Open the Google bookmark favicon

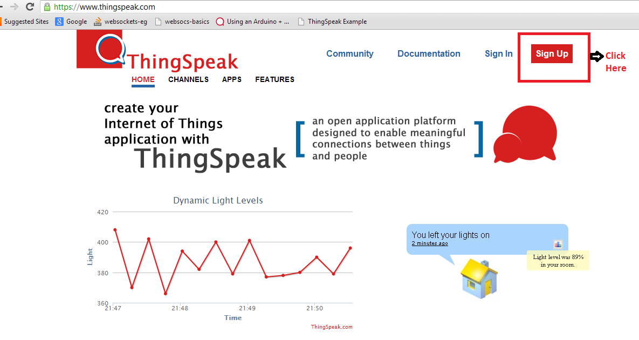59,21
